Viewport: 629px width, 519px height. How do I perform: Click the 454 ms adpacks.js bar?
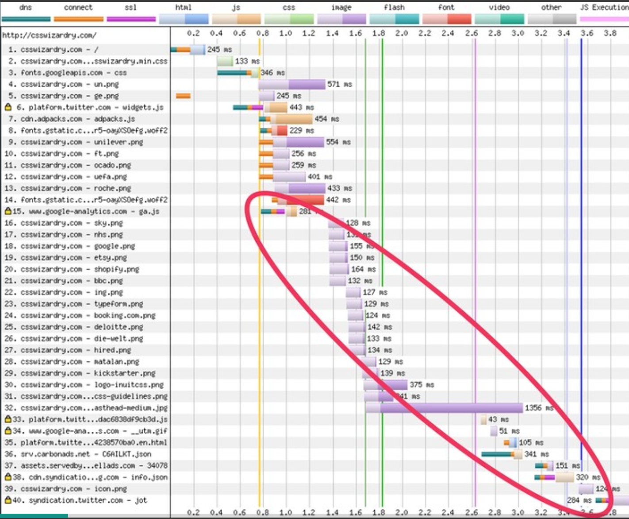pyautogui.click(x=286, y=119)
